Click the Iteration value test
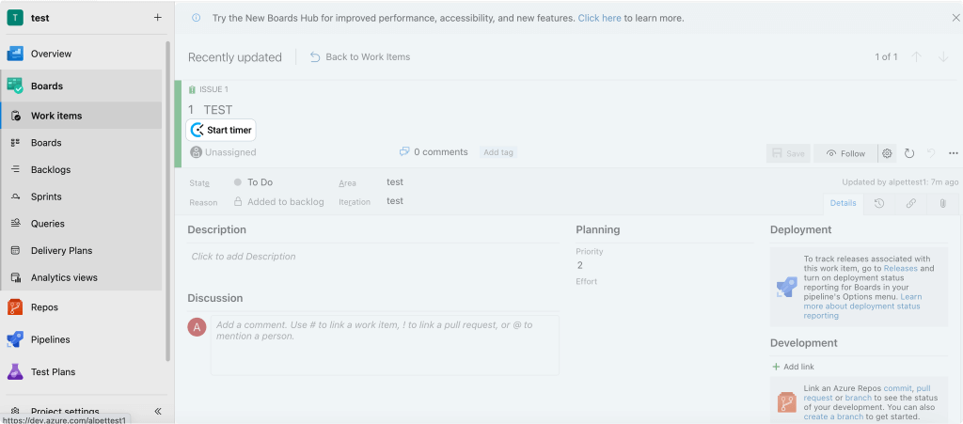 [395, 200]
